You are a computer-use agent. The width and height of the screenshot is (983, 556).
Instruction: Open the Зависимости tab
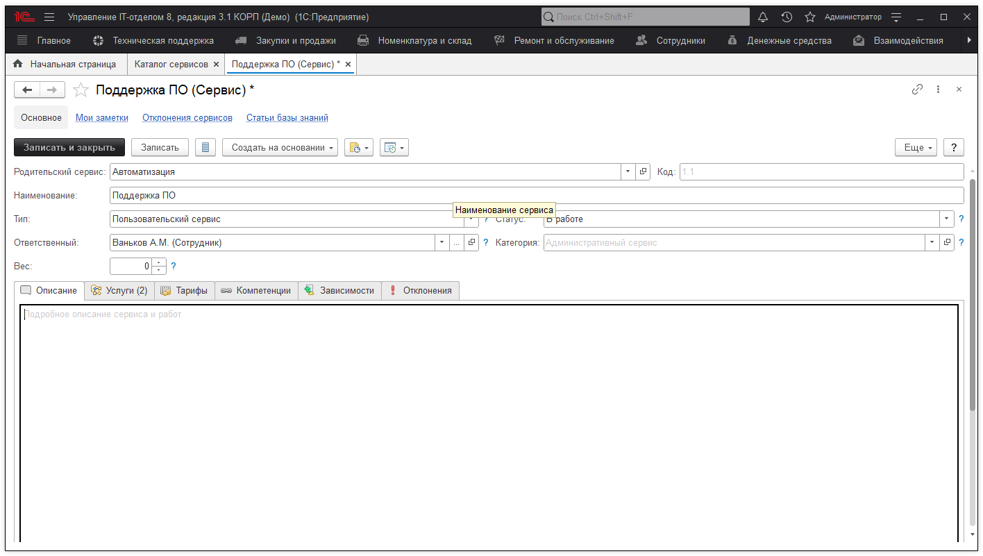click(339, 291)
